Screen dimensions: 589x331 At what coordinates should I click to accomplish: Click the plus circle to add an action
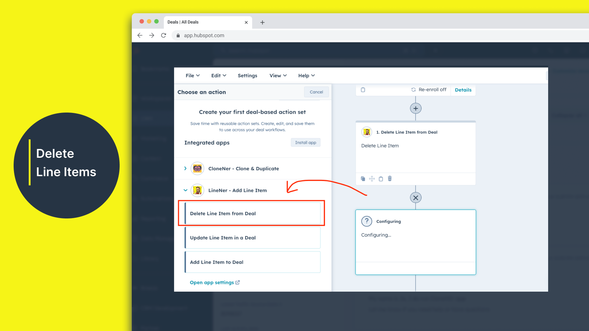click(x=416, y=108)
